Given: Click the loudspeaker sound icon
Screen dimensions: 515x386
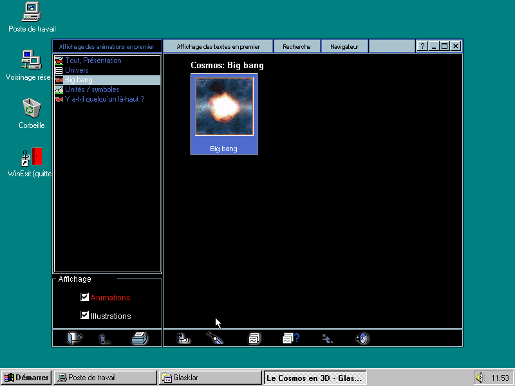Looking at the screenshot, I should tap(362, 338).
